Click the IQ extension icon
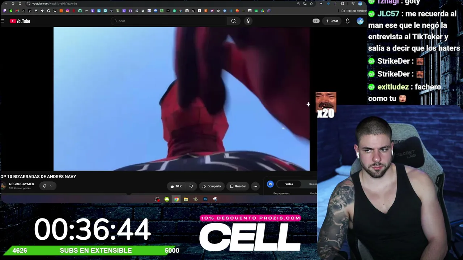 (x=270, y=184)
